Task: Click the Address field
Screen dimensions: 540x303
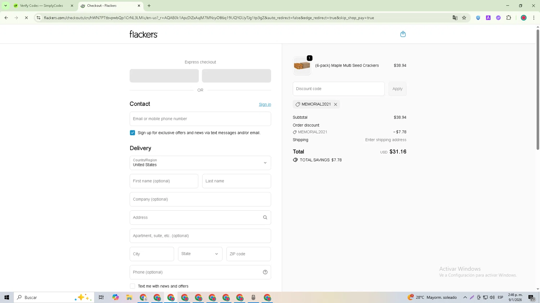Action: pos(200,218)
